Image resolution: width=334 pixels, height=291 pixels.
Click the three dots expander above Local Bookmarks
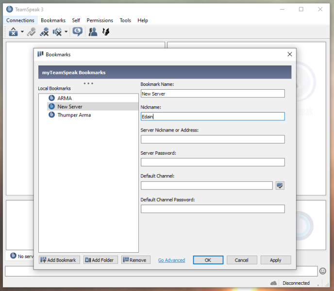click(x=88, y=83)
